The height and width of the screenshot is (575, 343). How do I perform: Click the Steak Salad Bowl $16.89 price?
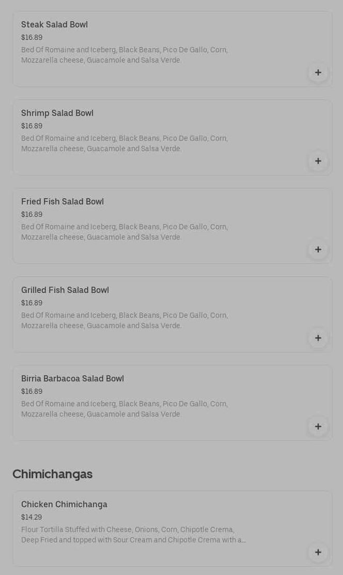(x=32, y=38)
